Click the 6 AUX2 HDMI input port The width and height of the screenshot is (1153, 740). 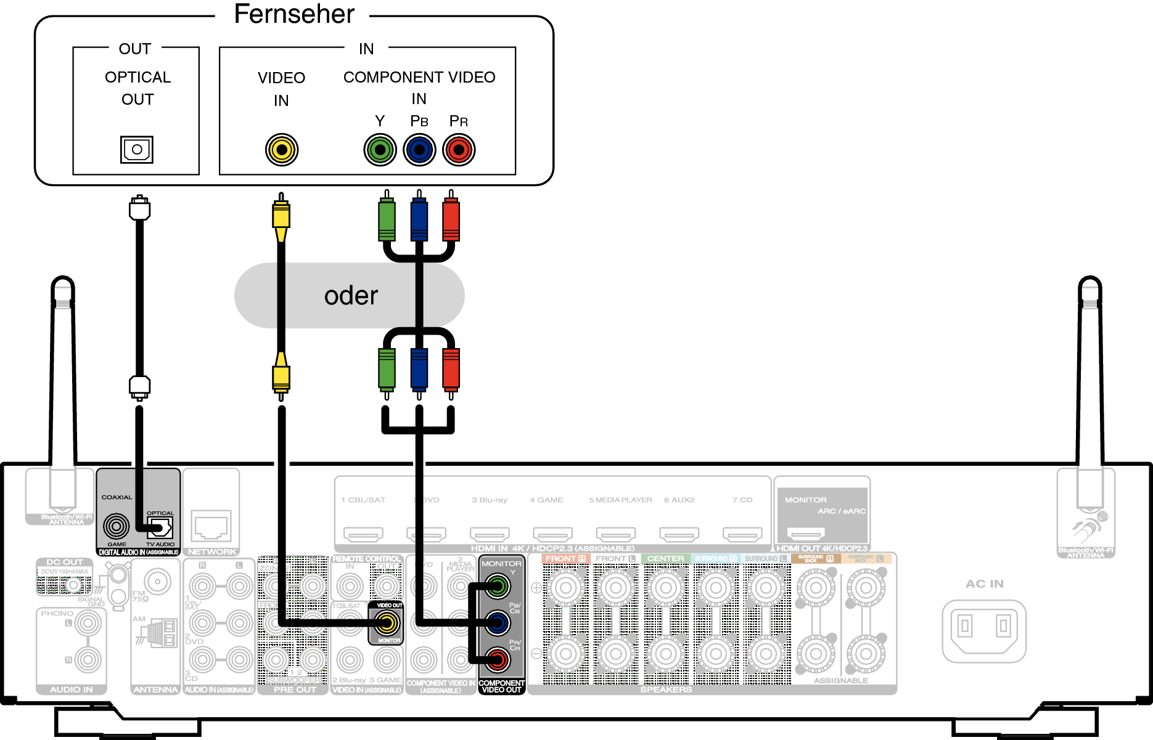(x=679, y=534)
